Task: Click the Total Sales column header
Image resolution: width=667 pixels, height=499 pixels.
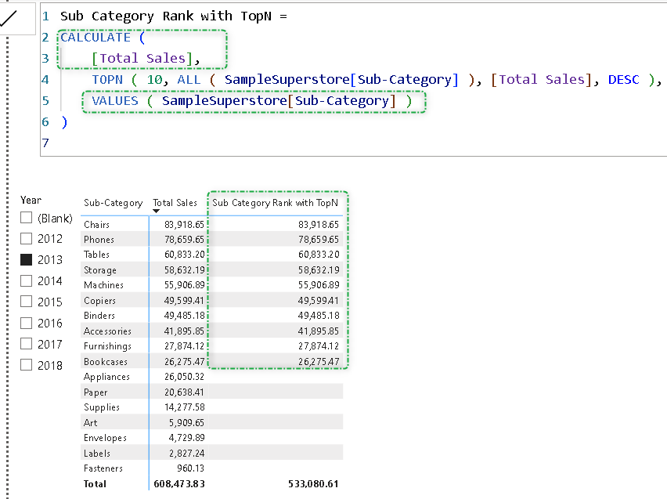Action: click(175, 203)
